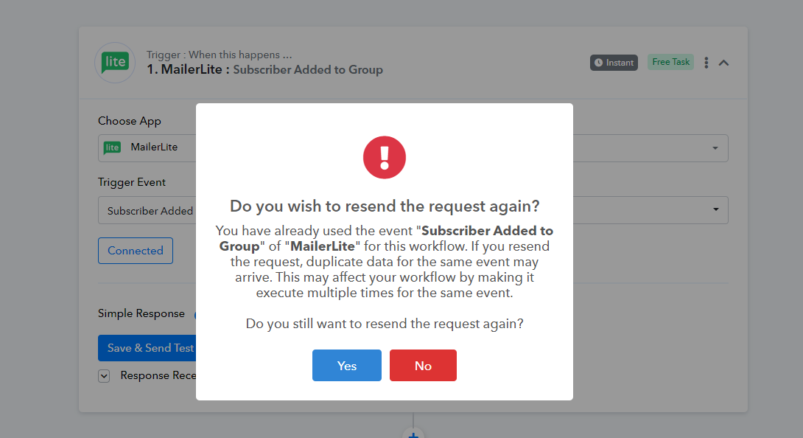Click No to cancel resending
This screenshot has width=803, height=438.
[x=423, y=365]
